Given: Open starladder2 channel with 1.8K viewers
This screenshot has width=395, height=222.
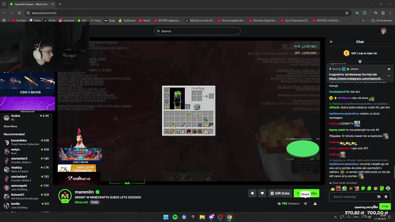Looking at the screenshot, I should coord(26,160).
